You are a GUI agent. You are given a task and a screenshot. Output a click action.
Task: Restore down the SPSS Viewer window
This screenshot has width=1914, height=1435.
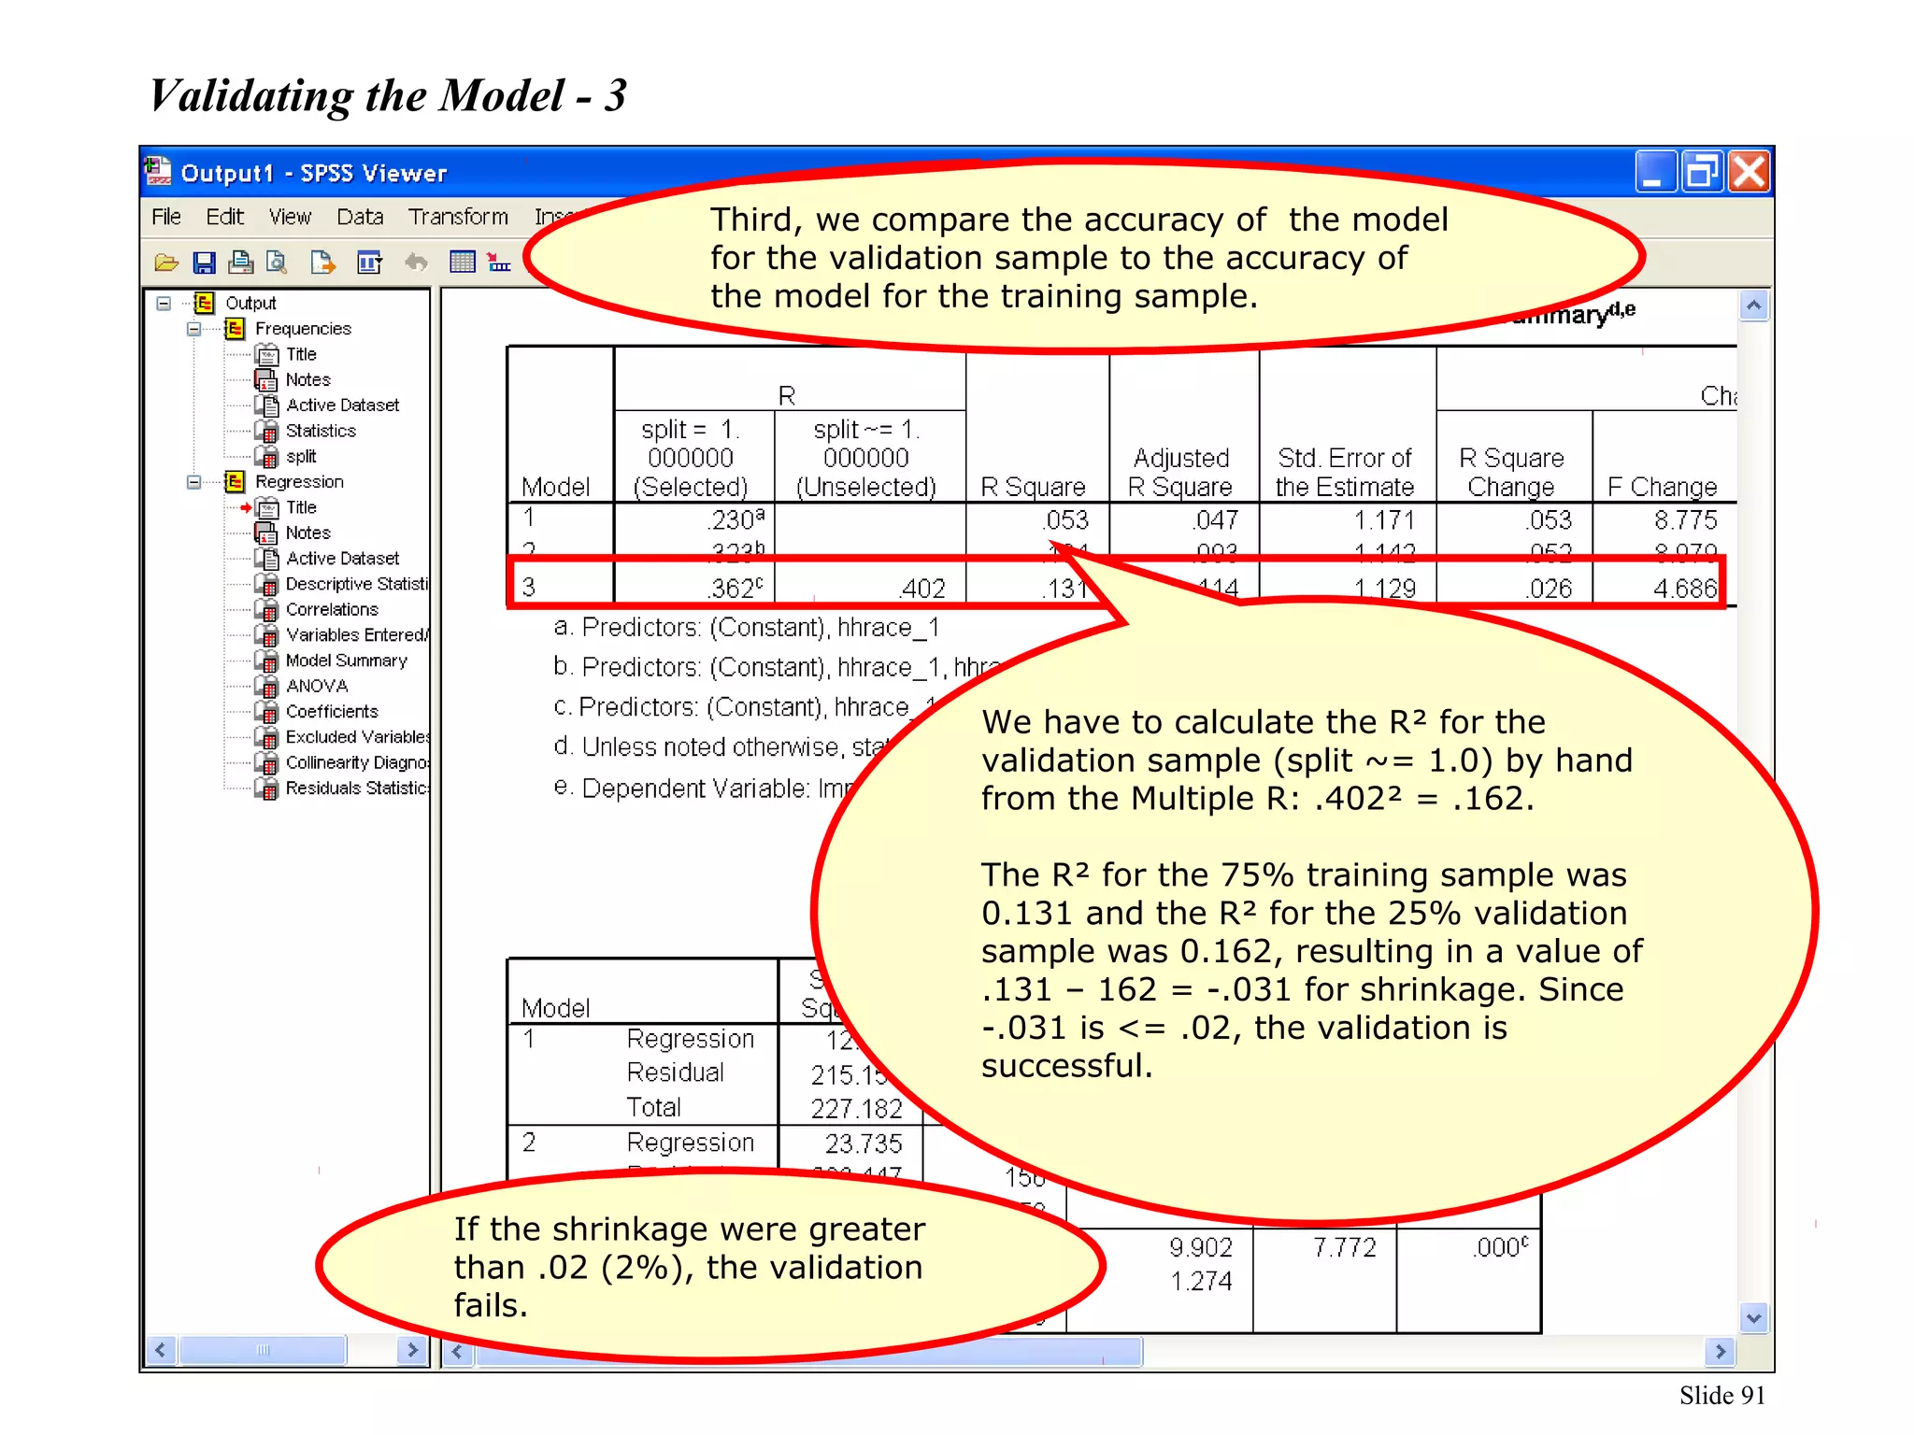(x=1701, y=172)
